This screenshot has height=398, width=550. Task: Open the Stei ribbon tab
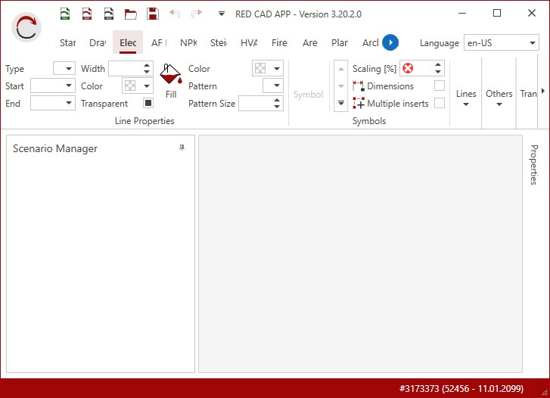coord(219,43)
